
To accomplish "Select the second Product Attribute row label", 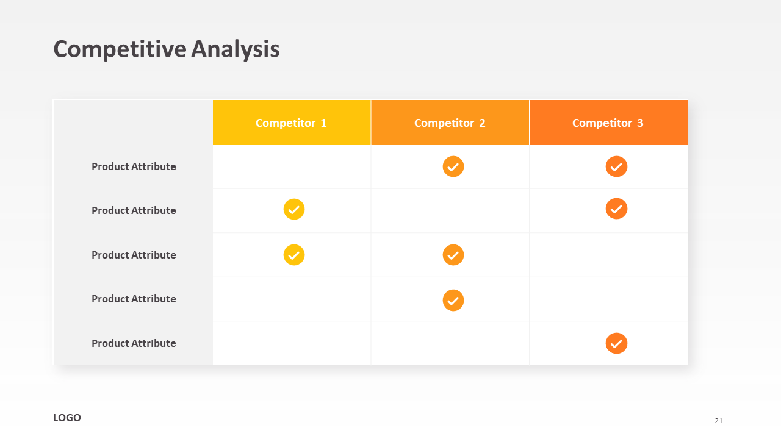I will click(x=134, y=210).
